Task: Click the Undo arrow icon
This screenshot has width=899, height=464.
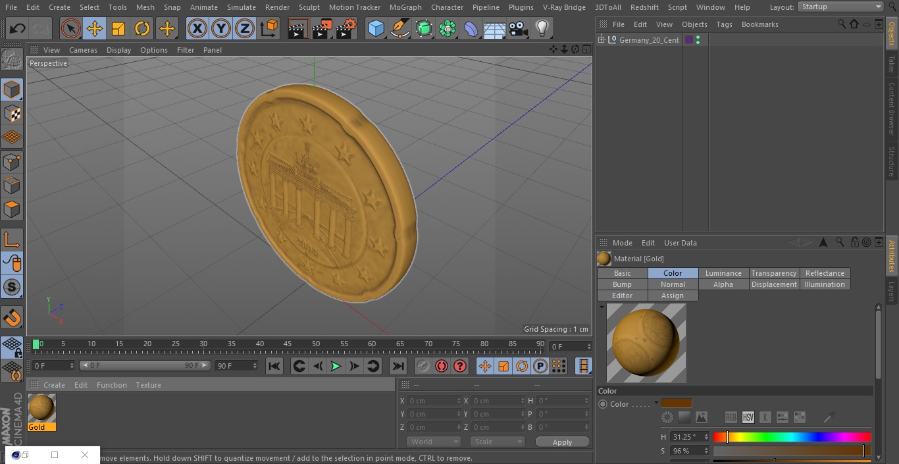Action: 18,28
